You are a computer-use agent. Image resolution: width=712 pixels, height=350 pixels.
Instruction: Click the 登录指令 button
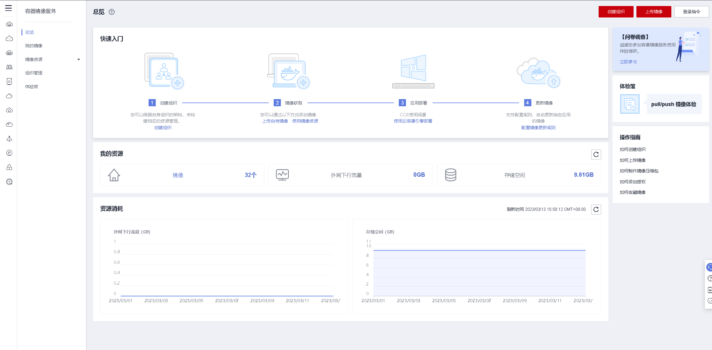(x=691, y=12)
